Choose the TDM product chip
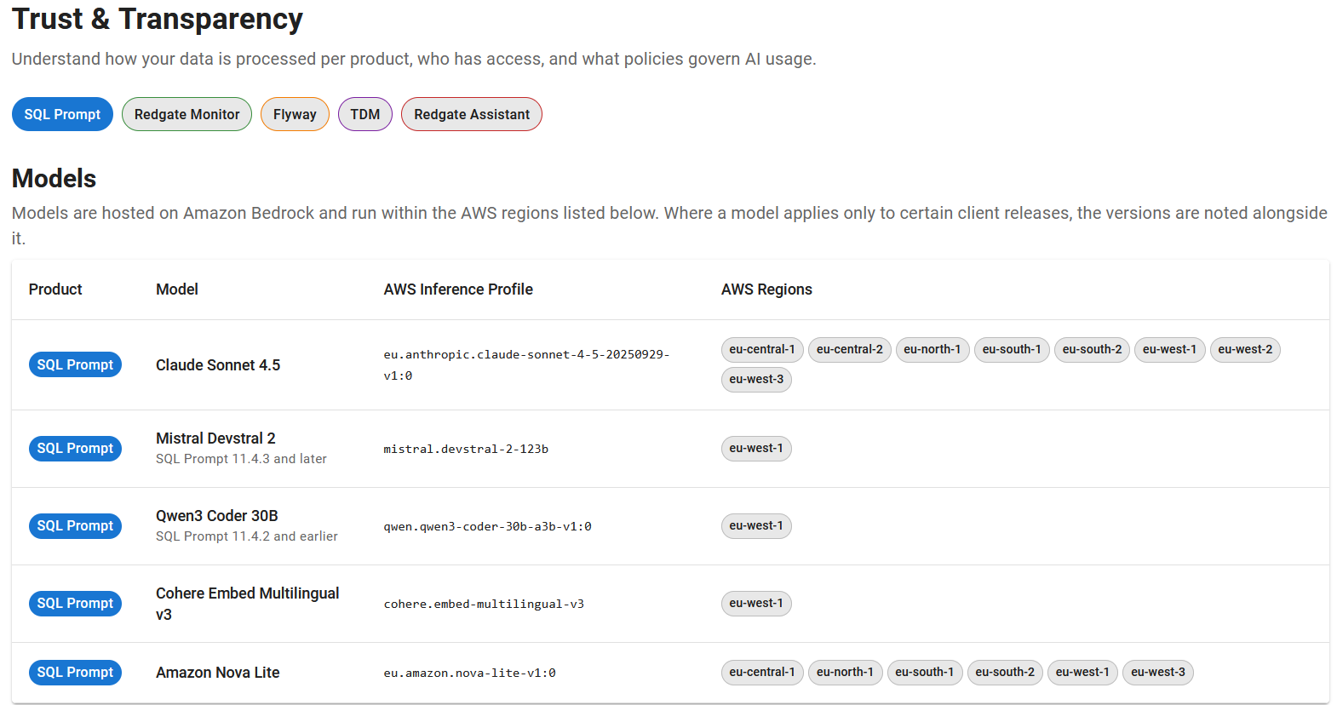Image resolution: width=1337 pixels, height=705 pixels. point(365,114)
